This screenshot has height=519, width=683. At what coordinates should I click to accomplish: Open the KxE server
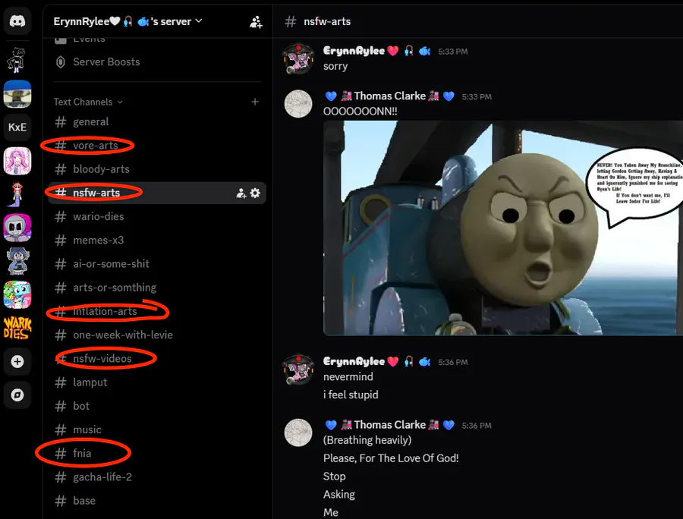pos(17,127)
